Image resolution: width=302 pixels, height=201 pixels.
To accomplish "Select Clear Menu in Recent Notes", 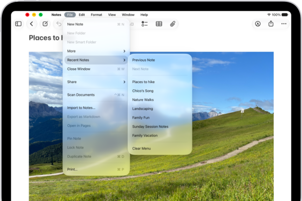I will [x=160, y=149].
